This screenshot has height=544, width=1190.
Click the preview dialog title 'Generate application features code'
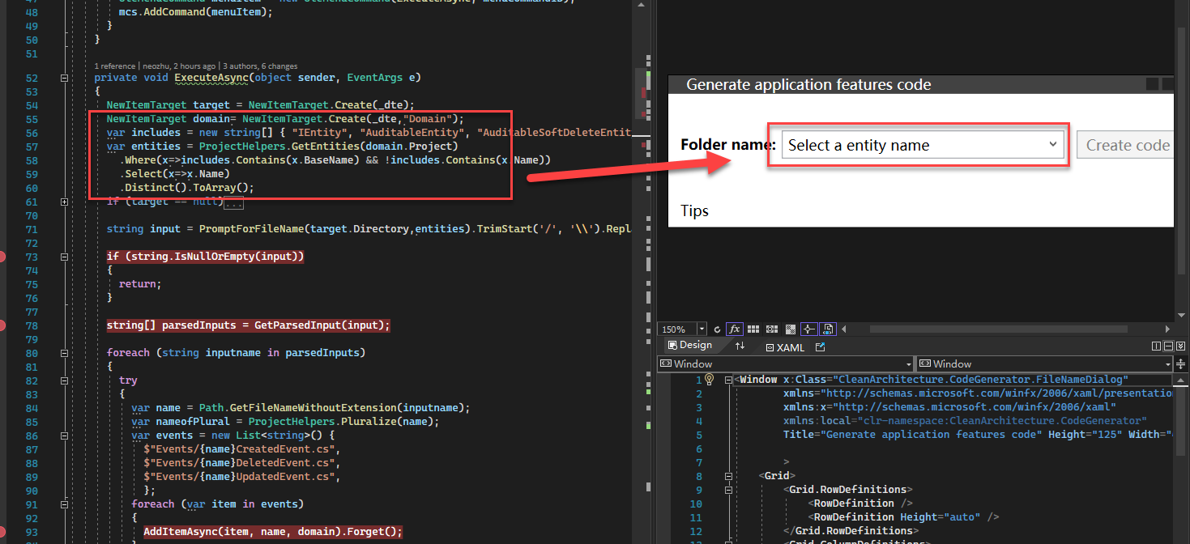pyautogui.click(x=808, y=84)
